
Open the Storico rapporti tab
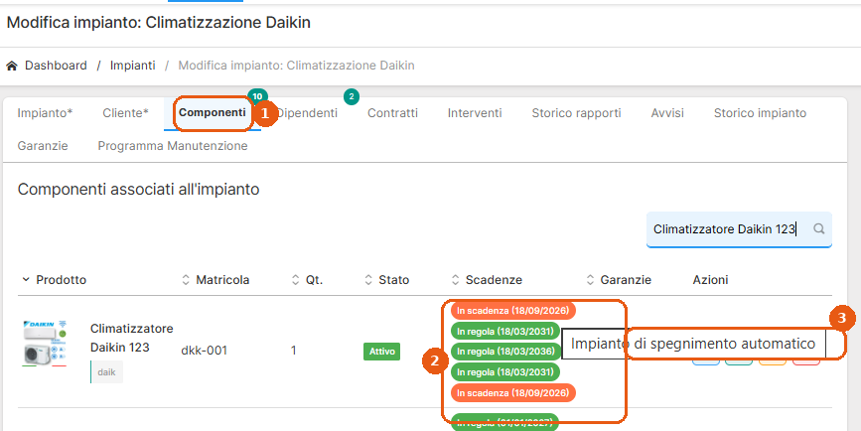click(577, 113)
